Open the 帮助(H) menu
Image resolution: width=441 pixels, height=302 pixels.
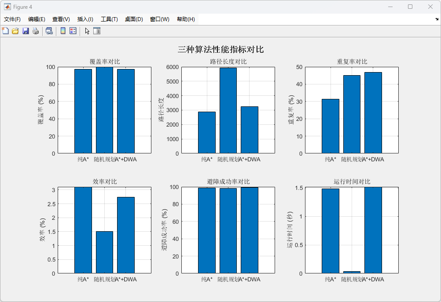coord(186,19)
